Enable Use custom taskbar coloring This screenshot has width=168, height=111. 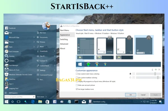coord(77,77)
